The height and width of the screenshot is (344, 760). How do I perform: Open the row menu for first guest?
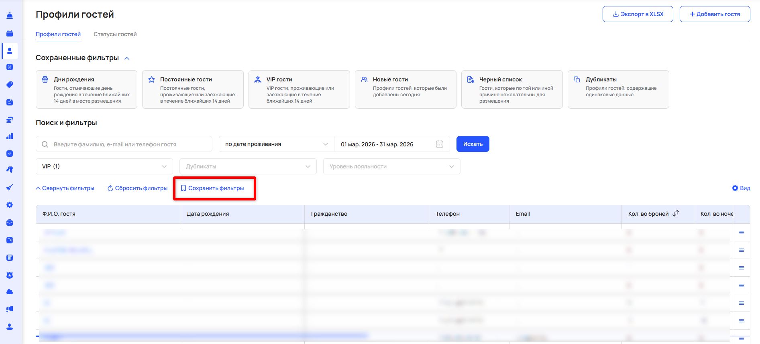tap(741, 233)
